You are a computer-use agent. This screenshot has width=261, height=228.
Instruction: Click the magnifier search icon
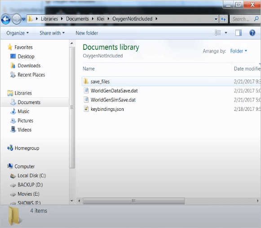257,19
